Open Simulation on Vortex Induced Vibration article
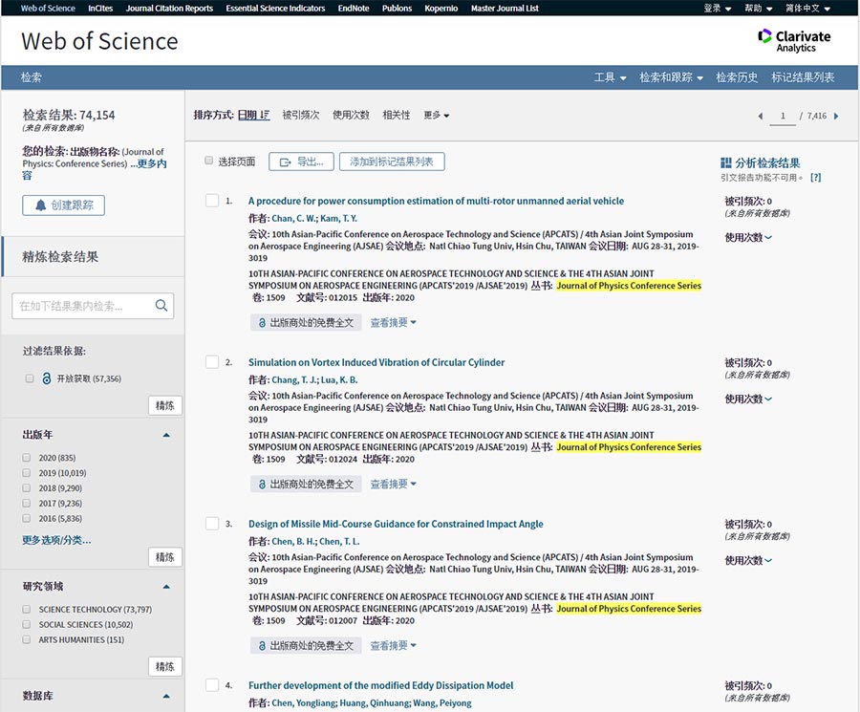The width and height of the screenshot is (860, 712). [x=376, y=362]
